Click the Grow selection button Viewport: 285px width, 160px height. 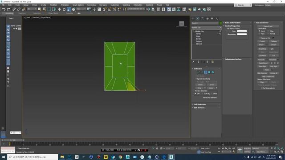click(x=212, y=85)
